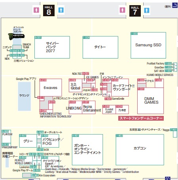The image size is (178, 180).
Task: Select the GameSmile label
Action: click(x=118, y=99)
